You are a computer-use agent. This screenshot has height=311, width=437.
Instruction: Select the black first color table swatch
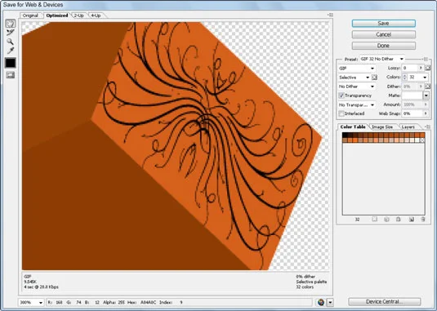tap(345, 135)
